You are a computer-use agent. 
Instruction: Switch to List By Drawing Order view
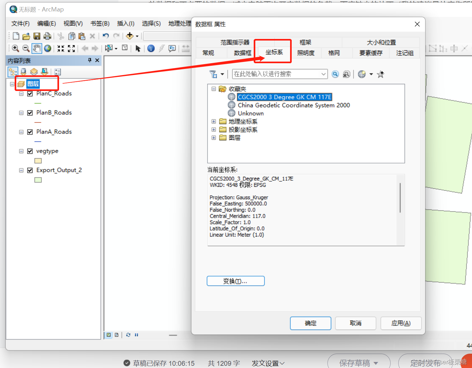pos(13,72)
